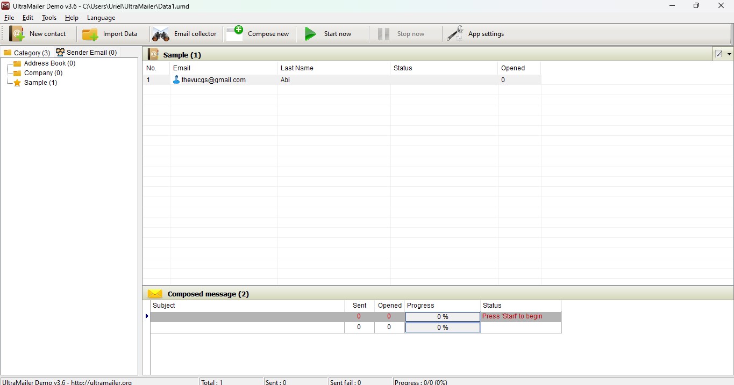This screenshot has height=385, width=734.
Task: Click the pencil edit icon near Sample header
Action: pyautogui.click(x=719, y=54)
